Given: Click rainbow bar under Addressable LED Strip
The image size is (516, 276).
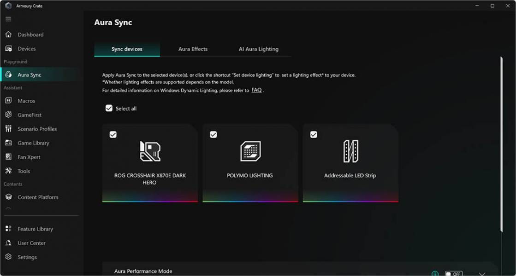Looking at the screenshot, I should point(351,201).
